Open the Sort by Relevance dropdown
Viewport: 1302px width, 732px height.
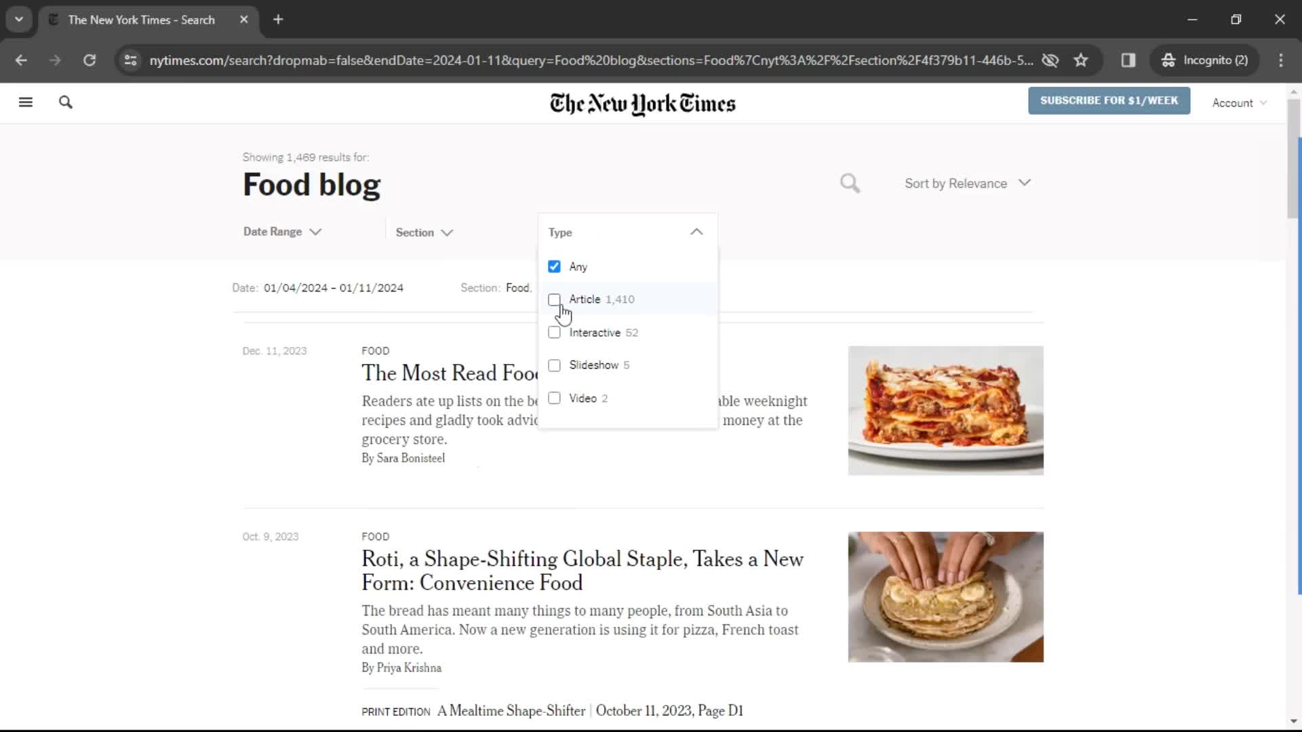968,183
